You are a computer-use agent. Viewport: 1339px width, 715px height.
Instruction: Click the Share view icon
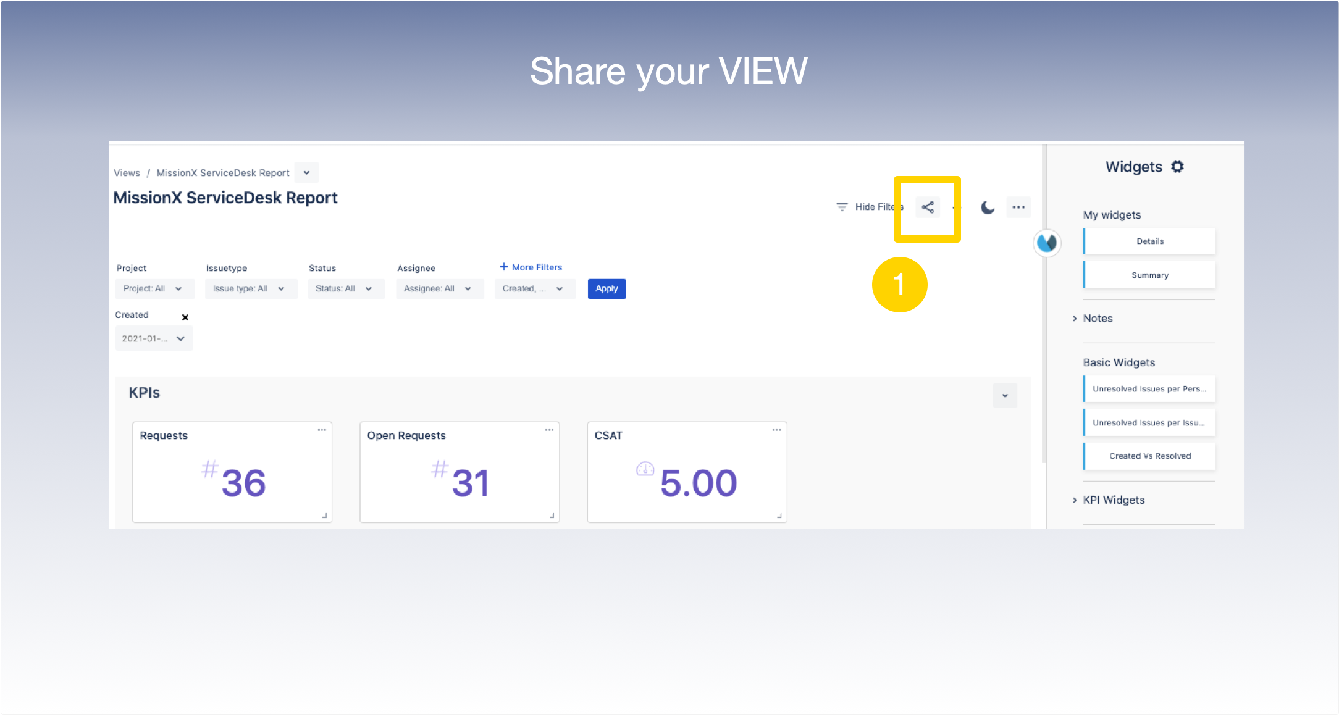927,207
